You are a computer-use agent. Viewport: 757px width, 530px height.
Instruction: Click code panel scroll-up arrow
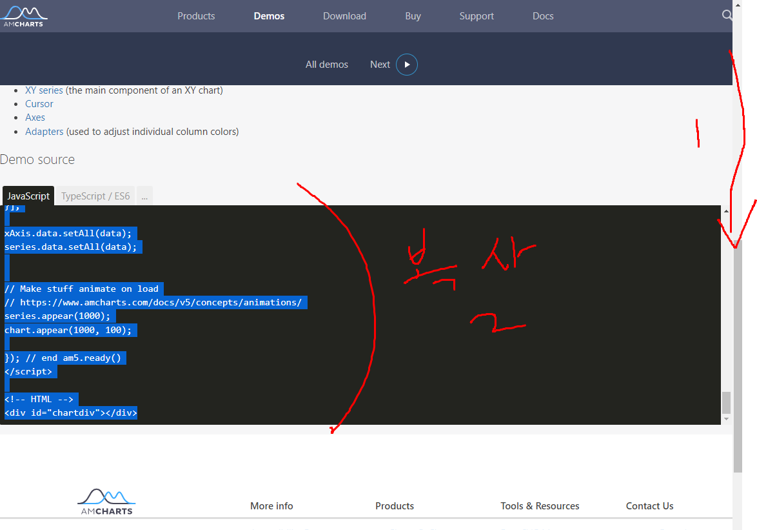[x=726, y=211]
